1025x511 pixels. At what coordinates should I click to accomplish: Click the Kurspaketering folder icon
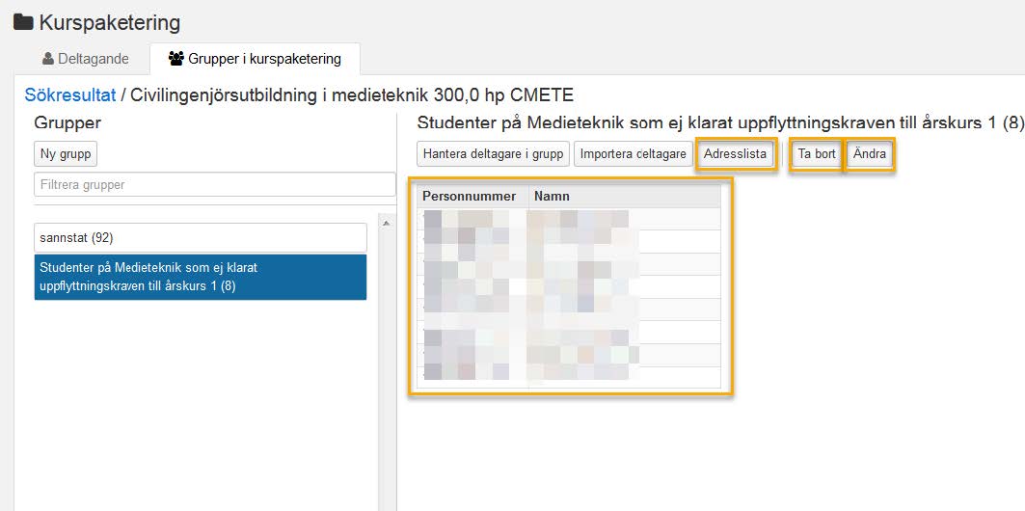(23, 22)
